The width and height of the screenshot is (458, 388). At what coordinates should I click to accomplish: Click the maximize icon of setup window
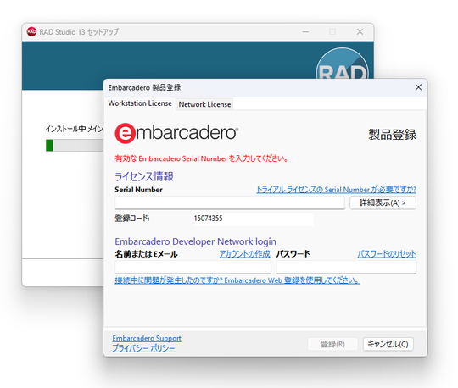click(x=332, y=31)
